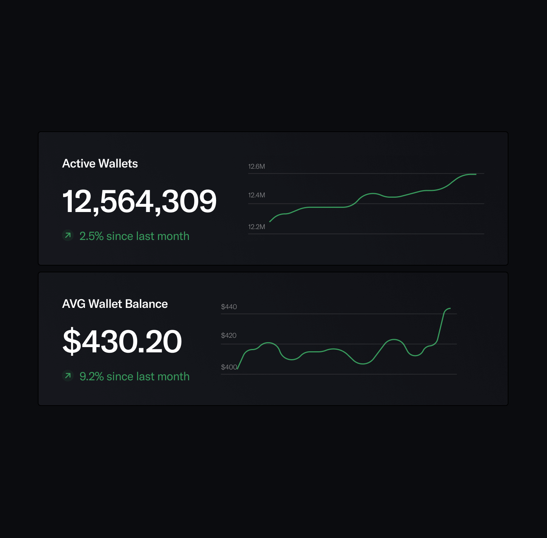Click the $430.20 balance value

(x=122, y=342)
